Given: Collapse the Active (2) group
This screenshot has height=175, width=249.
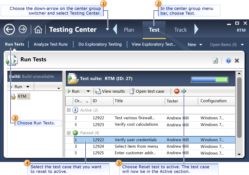Looking at the screenshot, I should [x=69, y=110].
